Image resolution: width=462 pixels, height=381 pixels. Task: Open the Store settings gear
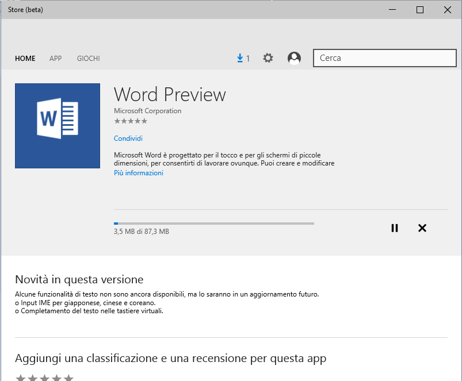(268, 58)
